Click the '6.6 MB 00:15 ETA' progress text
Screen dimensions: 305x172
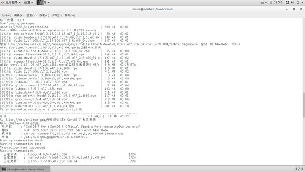[120, 65]
